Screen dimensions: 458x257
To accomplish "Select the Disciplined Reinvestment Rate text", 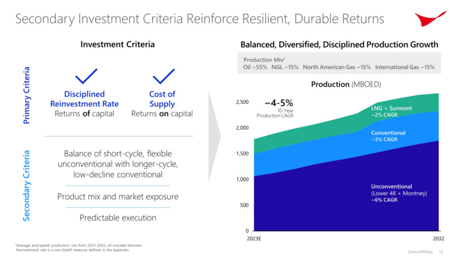I will click(84, 99).
